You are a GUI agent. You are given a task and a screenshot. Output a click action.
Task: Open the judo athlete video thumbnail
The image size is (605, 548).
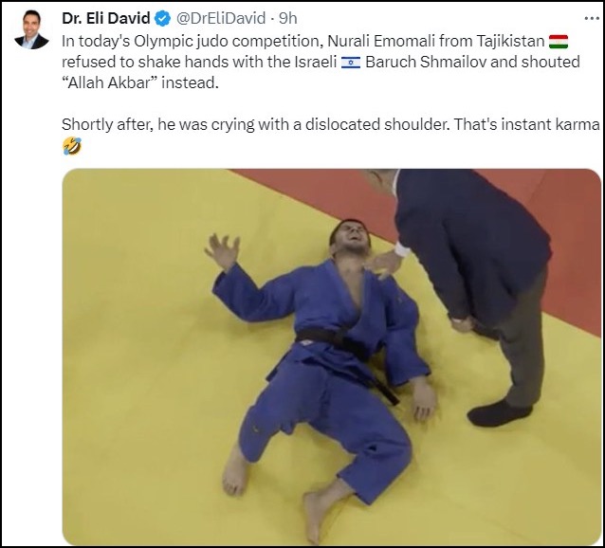tap(332, 356)
